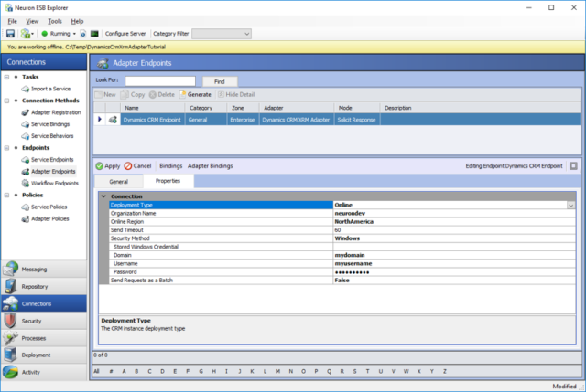
Task: Click the Apply green check icon
Action: (100, 166)
